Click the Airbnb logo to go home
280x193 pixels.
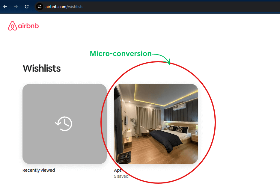[23, 26]
